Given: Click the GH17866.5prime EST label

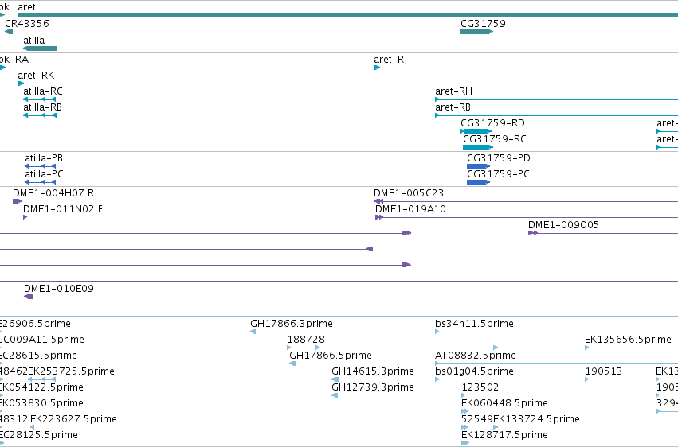Looking at the screenshot, I should [x=331, y=356].
